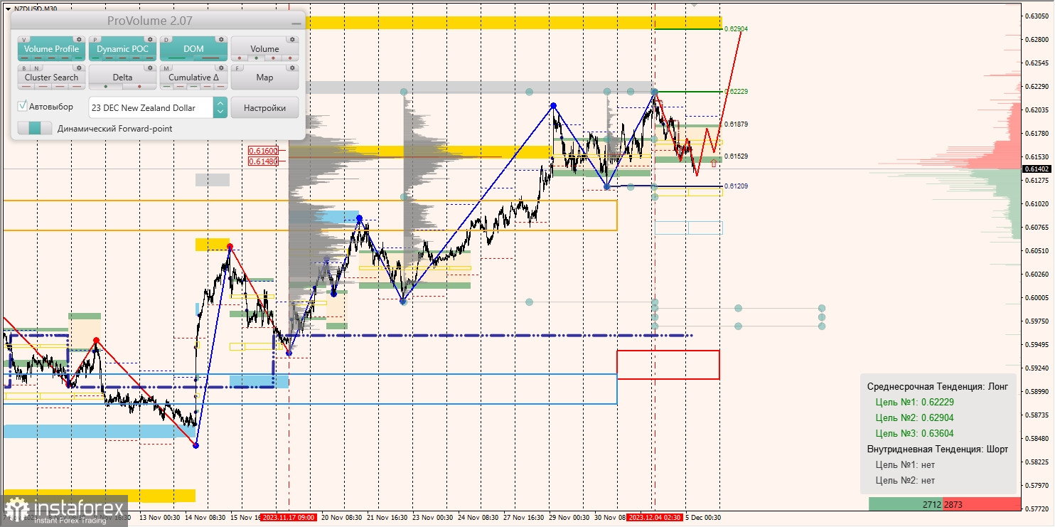
Task: Select the last red dot mode under Volume
Action: tap(290, 58)
